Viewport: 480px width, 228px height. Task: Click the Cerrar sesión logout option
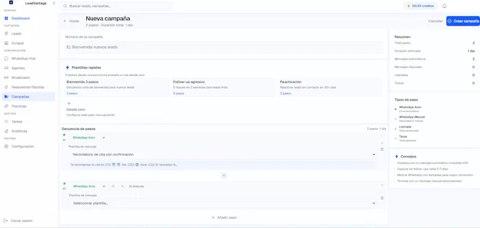coord(19,221)
